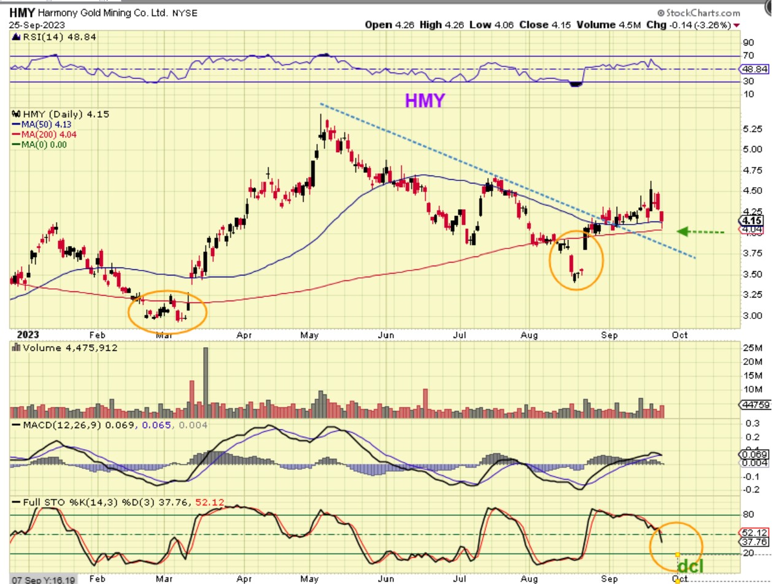Click the 0.004 histogram tag on right
Viewport: 772px width, 584px height.
pyautogui.click(x=754, y=463)
